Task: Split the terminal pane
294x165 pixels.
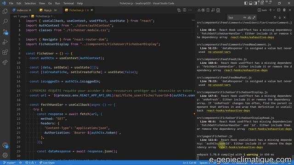Action: coord(279,10)
